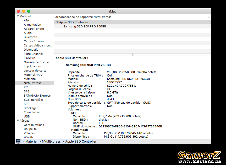The image size is (226, 165).
Task: Click the serial number S2GLNCAGC27768W
Action: click(122, 86)
